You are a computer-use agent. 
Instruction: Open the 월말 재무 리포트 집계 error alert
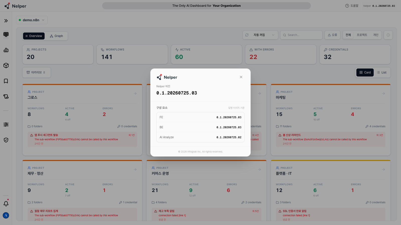pos(82,214)
